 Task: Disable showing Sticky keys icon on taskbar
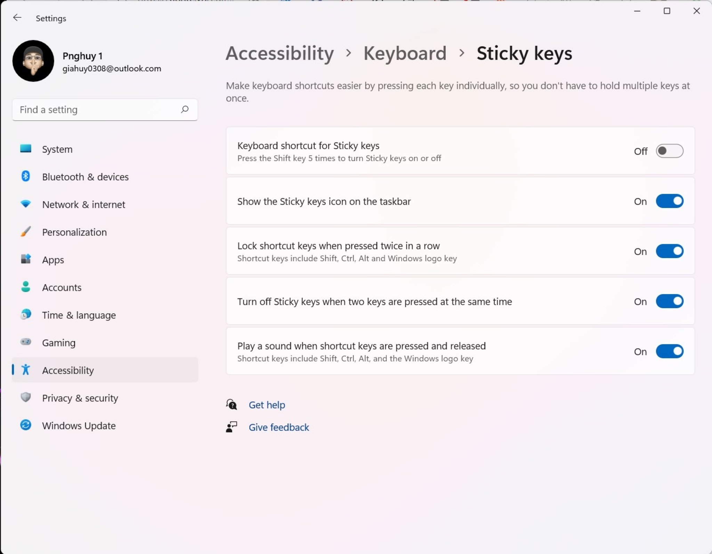pos(670,201)
